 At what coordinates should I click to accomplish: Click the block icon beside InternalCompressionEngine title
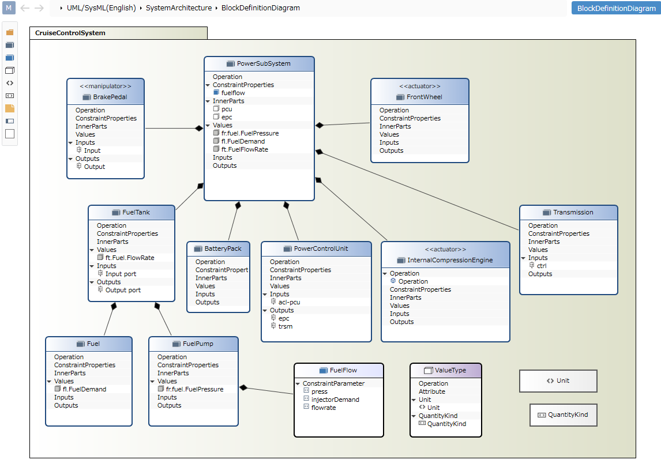tap(401, 261)
